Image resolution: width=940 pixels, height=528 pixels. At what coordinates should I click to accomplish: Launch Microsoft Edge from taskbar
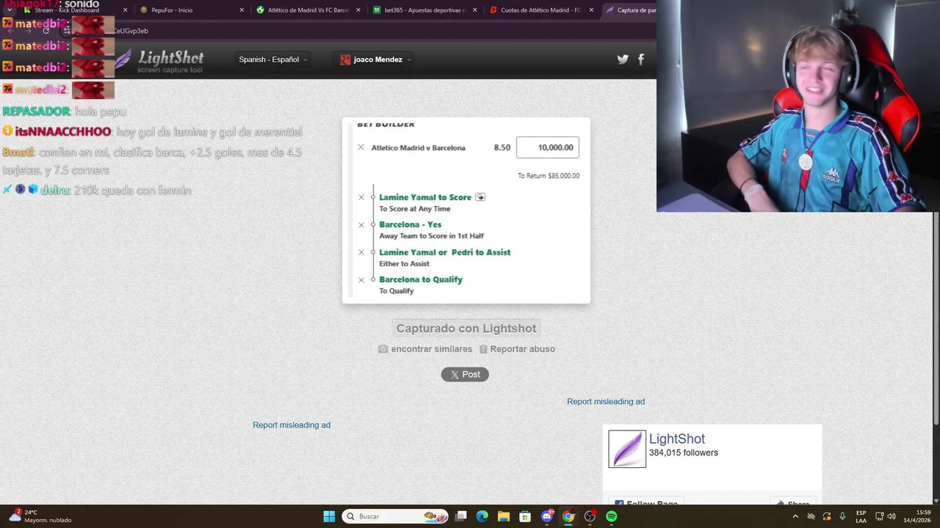coord(482,516)
